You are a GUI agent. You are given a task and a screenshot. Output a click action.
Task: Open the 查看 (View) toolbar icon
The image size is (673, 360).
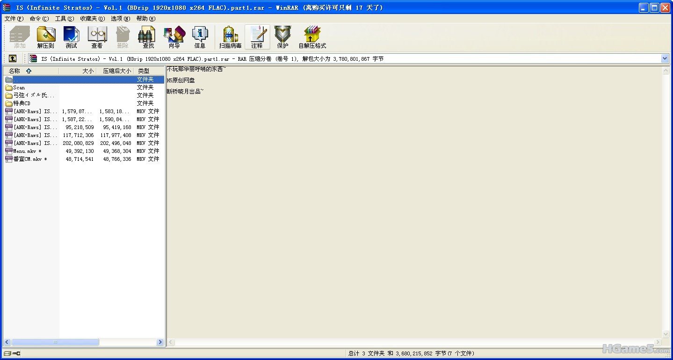[97, 37]
